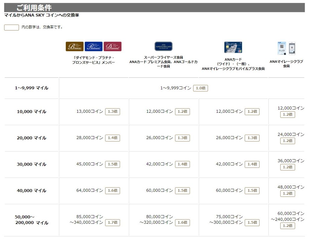
Task: Click the 1.3倍 badge beside 13,000コイン
Action: click(x=113, y=112)
